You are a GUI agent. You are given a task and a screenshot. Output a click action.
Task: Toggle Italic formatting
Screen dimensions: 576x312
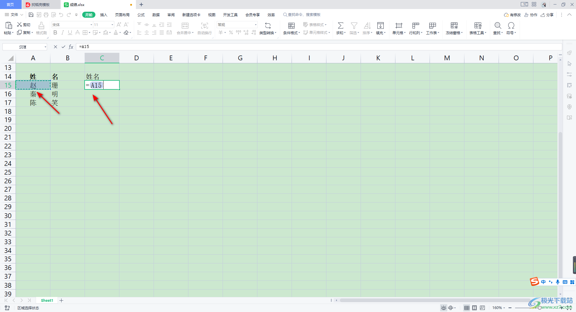pos(62,32)
